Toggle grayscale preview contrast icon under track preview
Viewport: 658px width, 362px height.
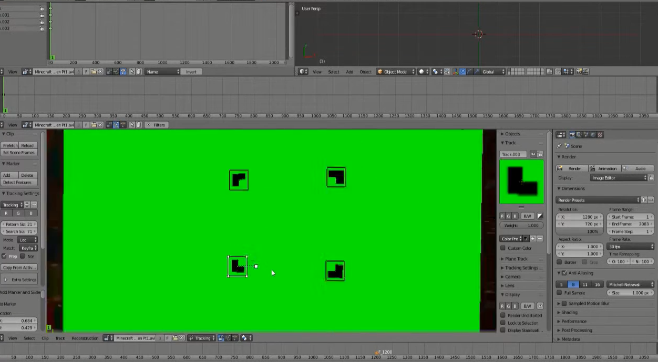[540, 216]
